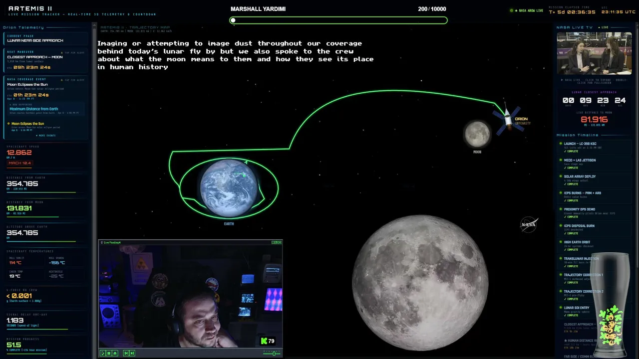
Task: Click the G-force on crew < 0.001 value
Action: [x=19, y=296]
